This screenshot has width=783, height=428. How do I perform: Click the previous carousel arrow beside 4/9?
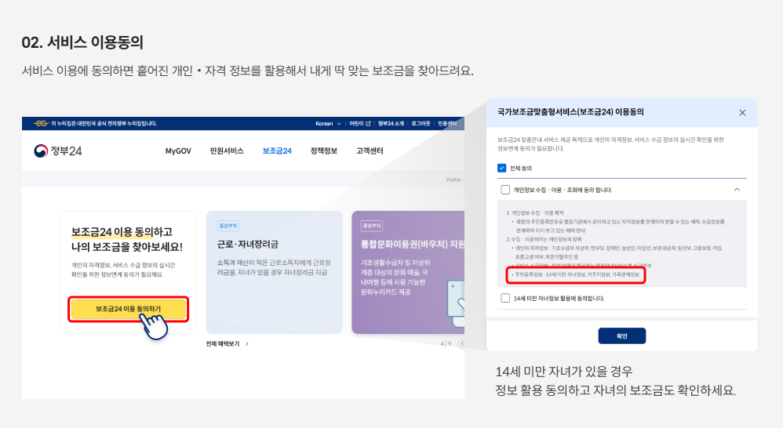(x=461, y=343)
